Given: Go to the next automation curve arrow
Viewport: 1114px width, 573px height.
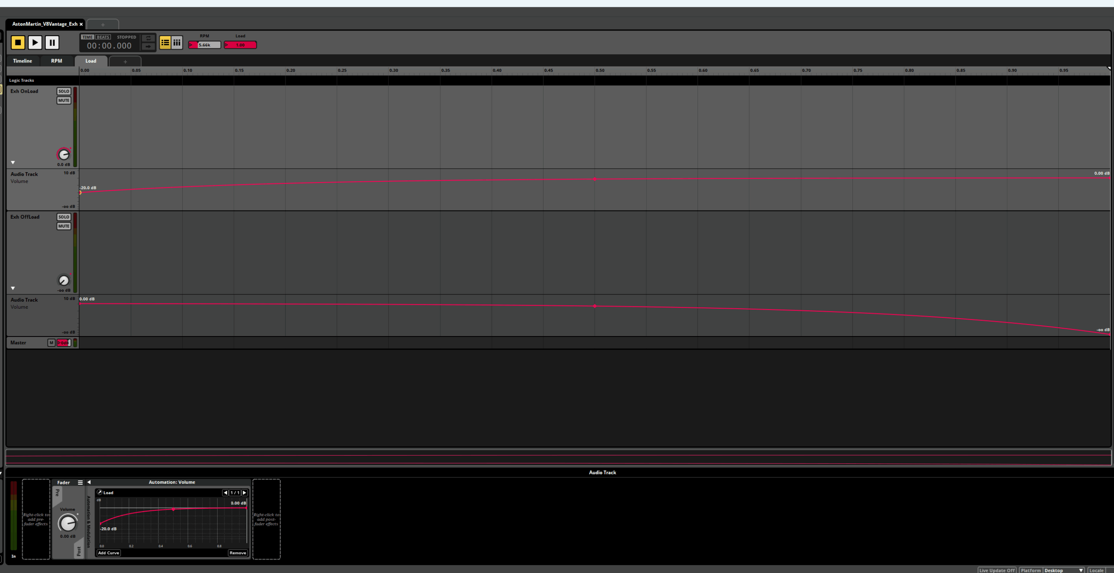Looking at the screenshot, I should click(x=245, y=493).
